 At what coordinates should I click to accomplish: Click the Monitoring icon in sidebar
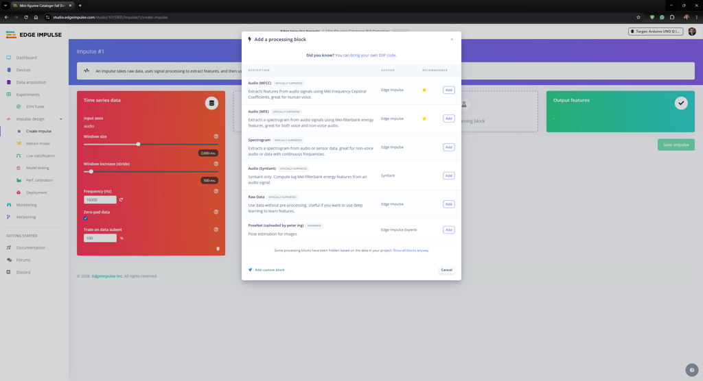tap(8, 205)
